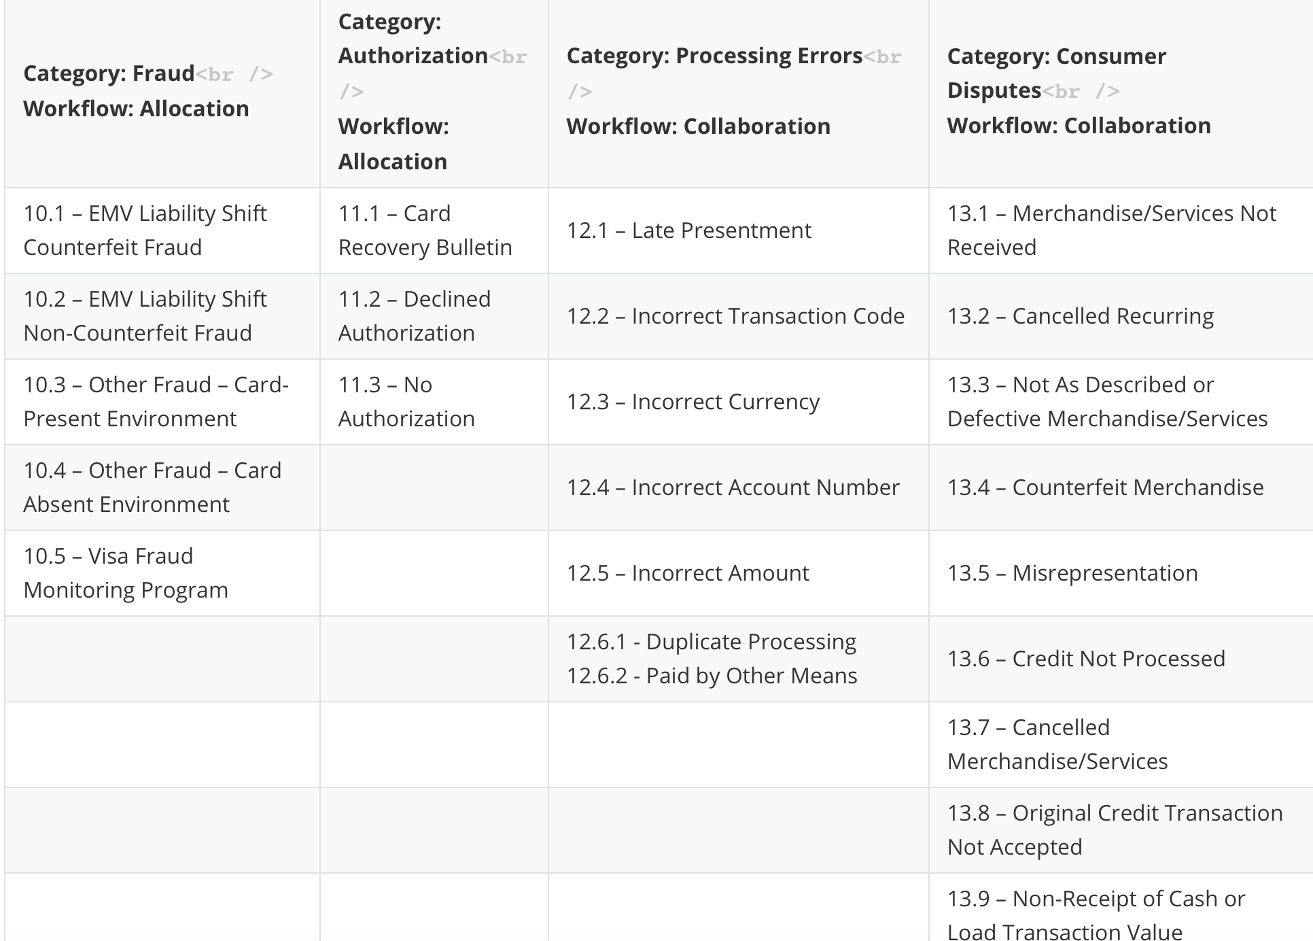The image size is (1313, 941).
Task: Select the 10.2 Non-Counterfeit Fraud cell
Action: (145, 316)
